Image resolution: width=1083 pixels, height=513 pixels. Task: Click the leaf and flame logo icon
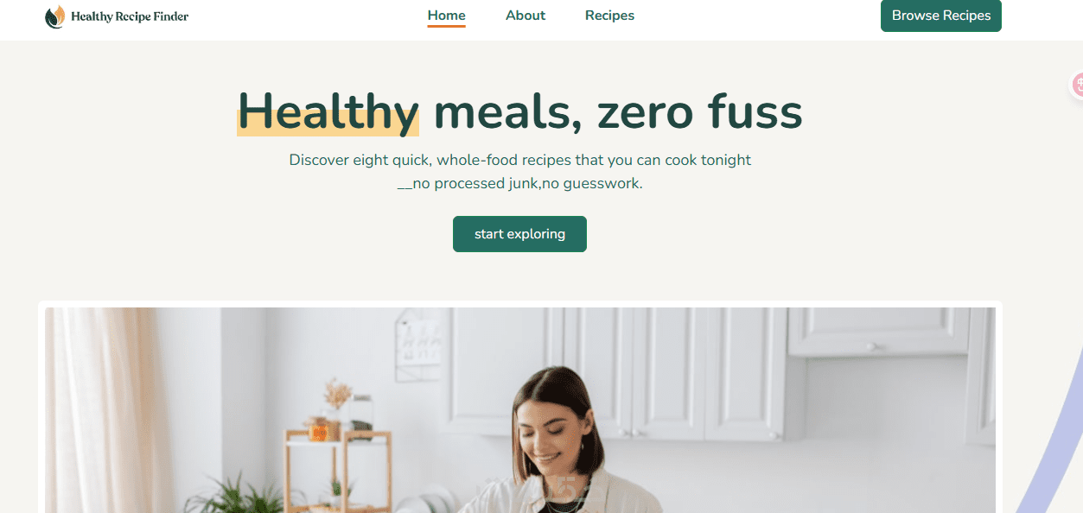tap(55, 16)
